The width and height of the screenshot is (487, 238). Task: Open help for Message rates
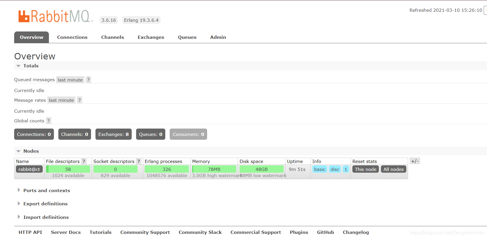80,100
